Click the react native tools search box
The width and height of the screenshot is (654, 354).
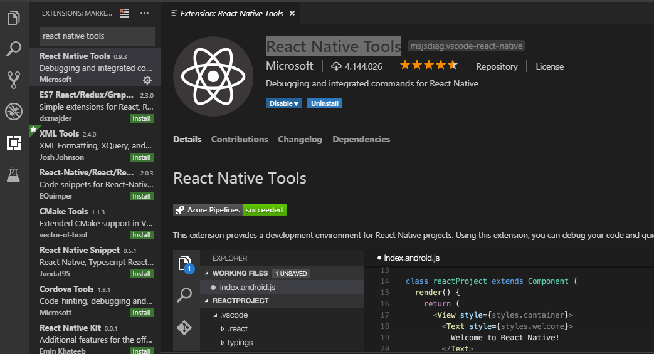(x=97, y=36)
